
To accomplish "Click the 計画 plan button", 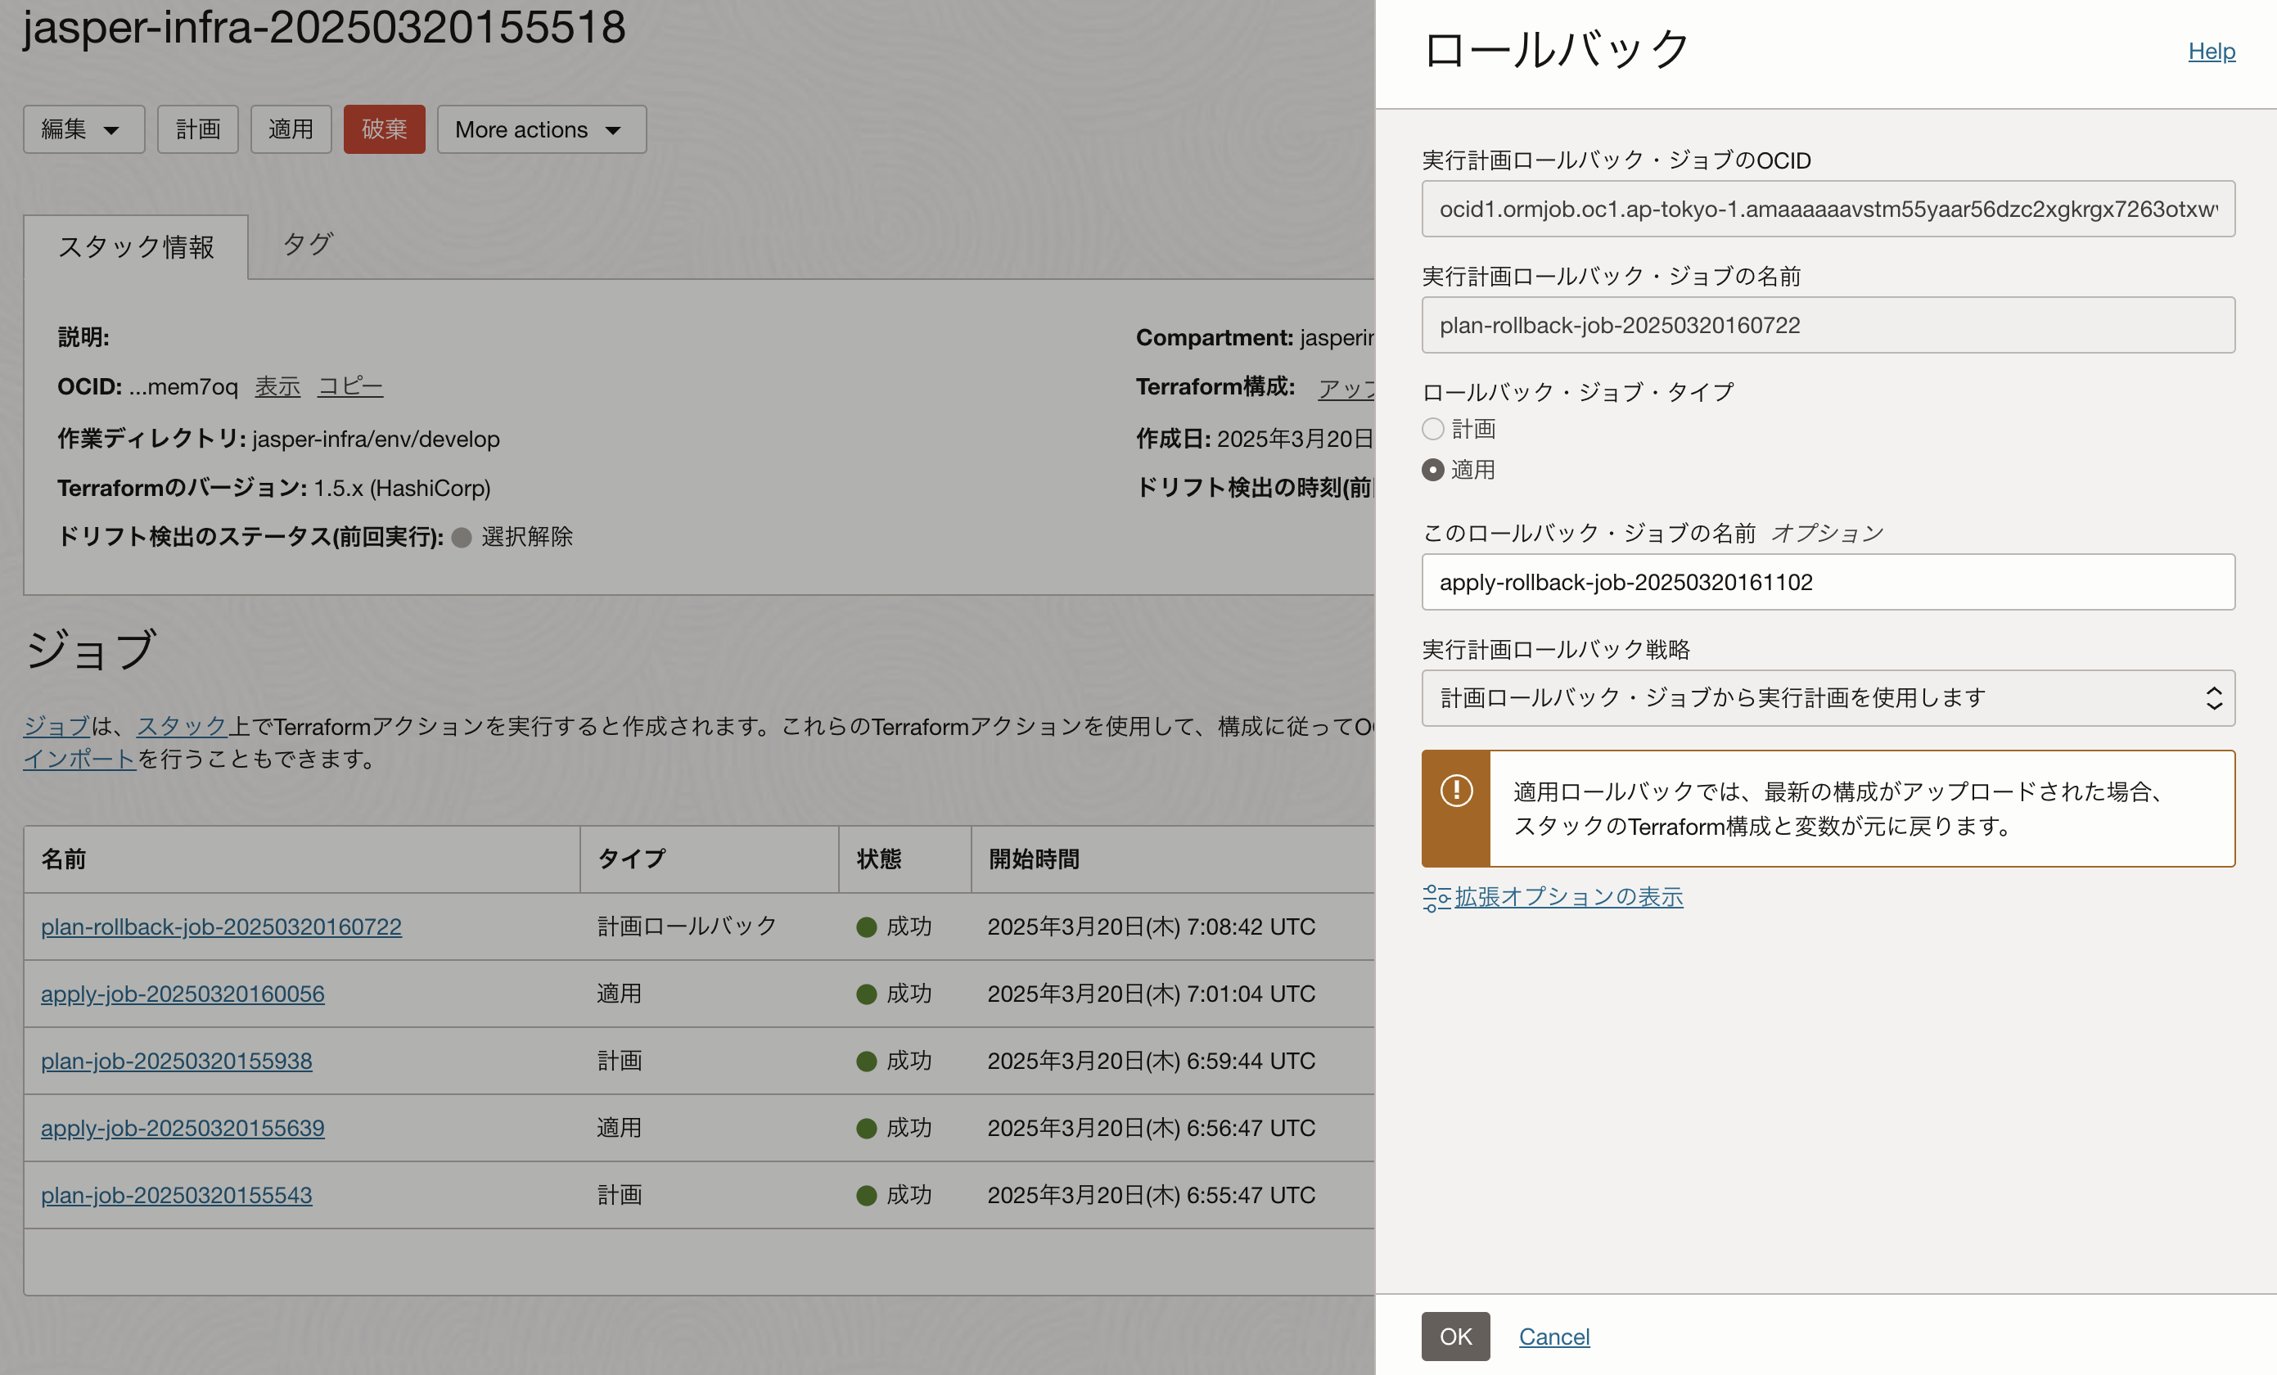I will pos(196,129).
